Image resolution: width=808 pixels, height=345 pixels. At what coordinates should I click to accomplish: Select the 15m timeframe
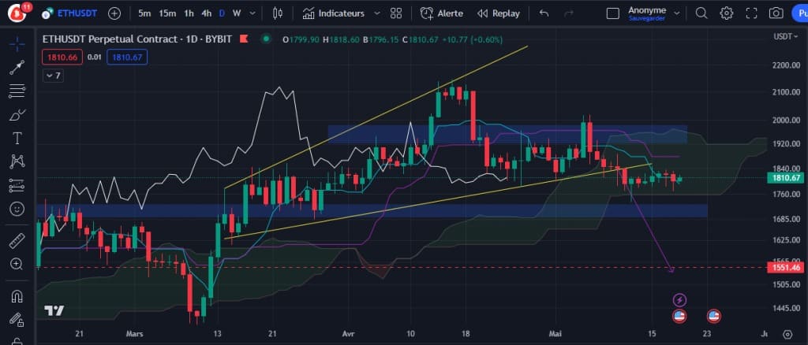click(x=167, y=13)
